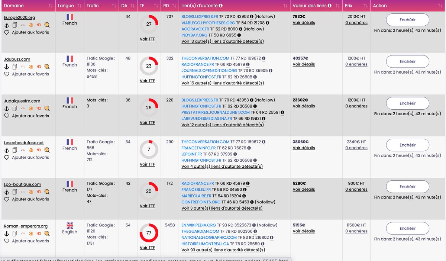Click TF 77 donut chart for Roman-emperors.org
446x261 pixels.
149,233
